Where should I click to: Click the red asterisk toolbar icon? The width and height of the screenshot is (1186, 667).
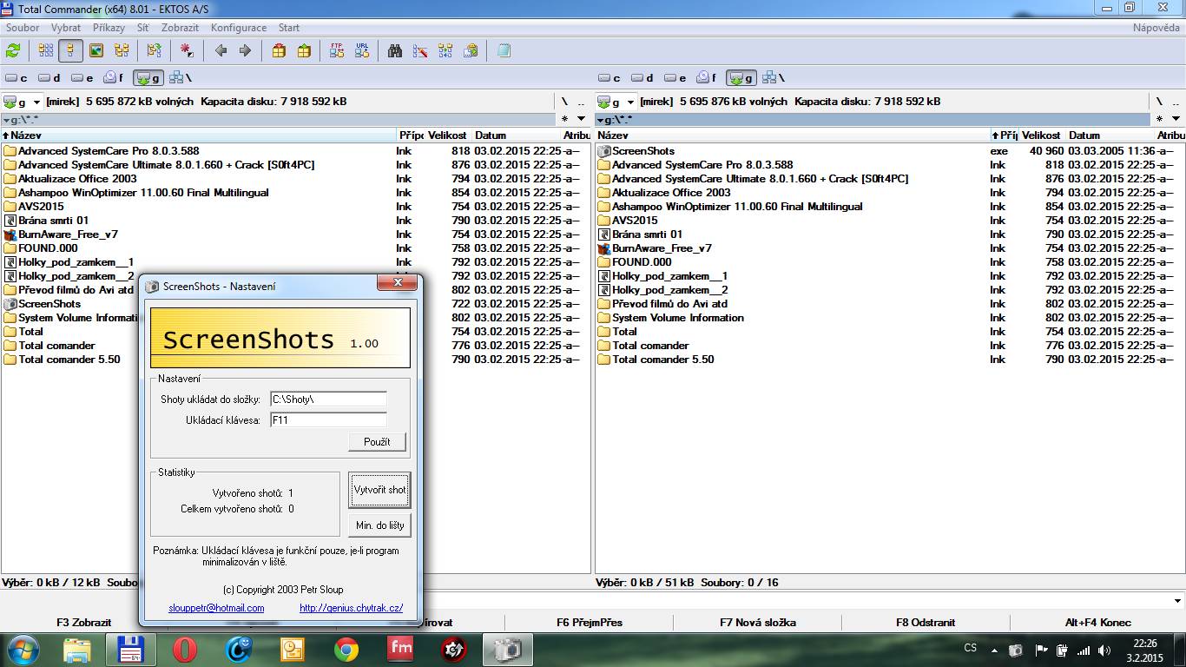point(187,51)
